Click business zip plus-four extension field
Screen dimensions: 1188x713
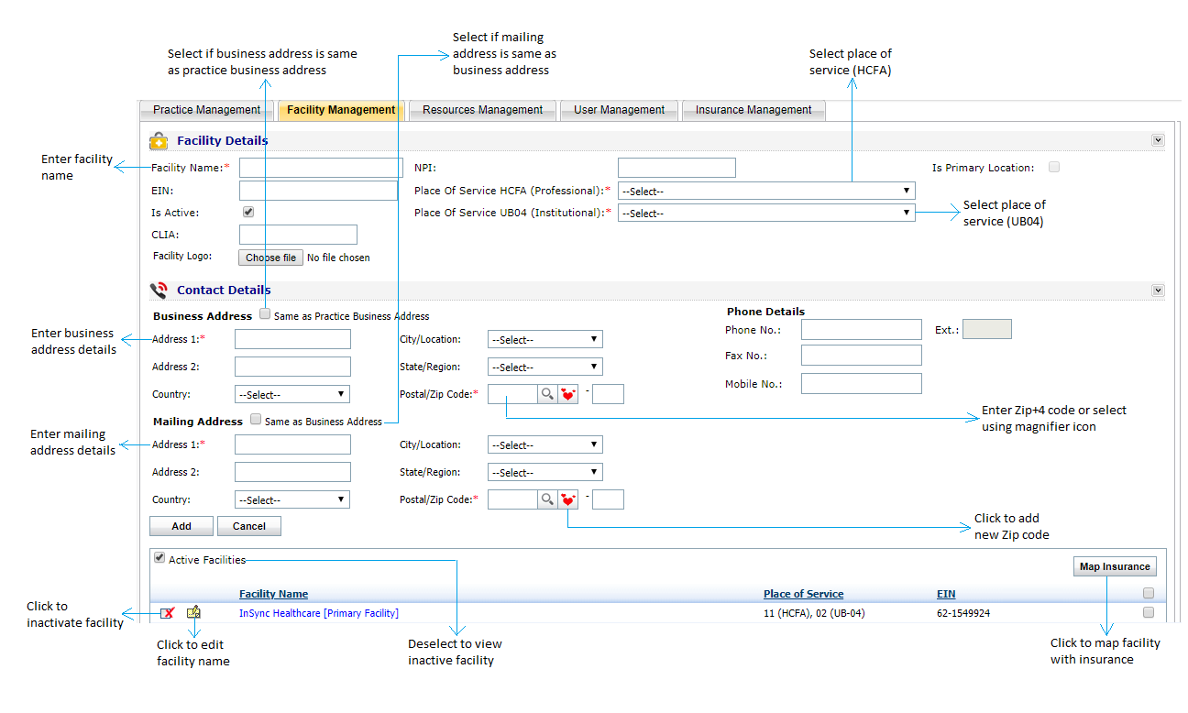pyautogui.click(x=609, y=394)
